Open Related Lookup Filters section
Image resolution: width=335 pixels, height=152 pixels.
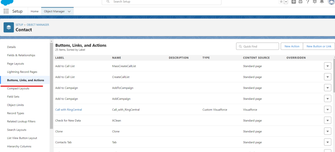(21, 122)
